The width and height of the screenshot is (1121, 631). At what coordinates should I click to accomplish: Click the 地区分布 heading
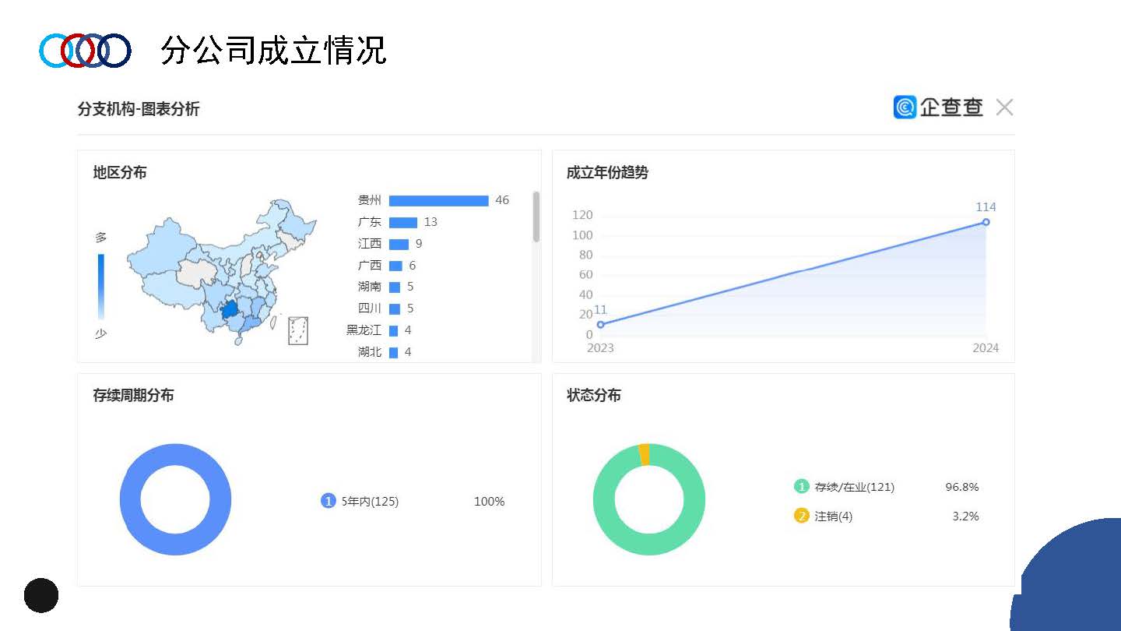point(120,173)
